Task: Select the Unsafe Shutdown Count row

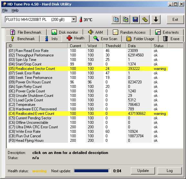Action: (x=88, y=96)
